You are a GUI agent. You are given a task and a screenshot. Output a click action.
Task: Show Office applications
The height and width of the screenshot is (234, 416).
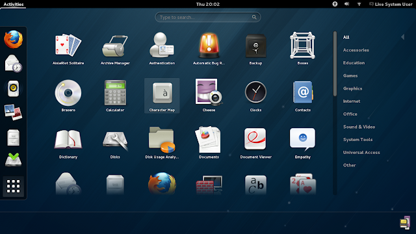350,114
